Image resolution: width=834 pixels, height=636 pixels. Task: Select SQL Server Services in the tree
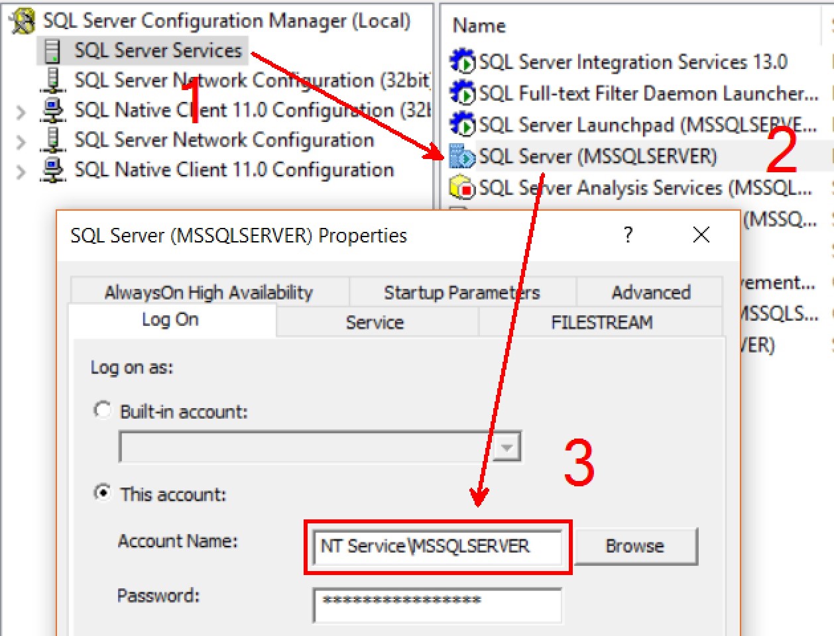tap(158, 50)
